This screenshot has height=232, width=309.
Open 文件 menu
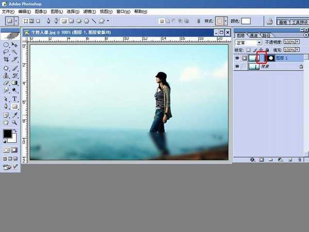pyautogui.click(x=8, y=11)
